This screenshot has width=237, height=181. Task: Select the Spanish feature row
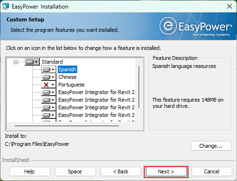click(x=67, y=69)
